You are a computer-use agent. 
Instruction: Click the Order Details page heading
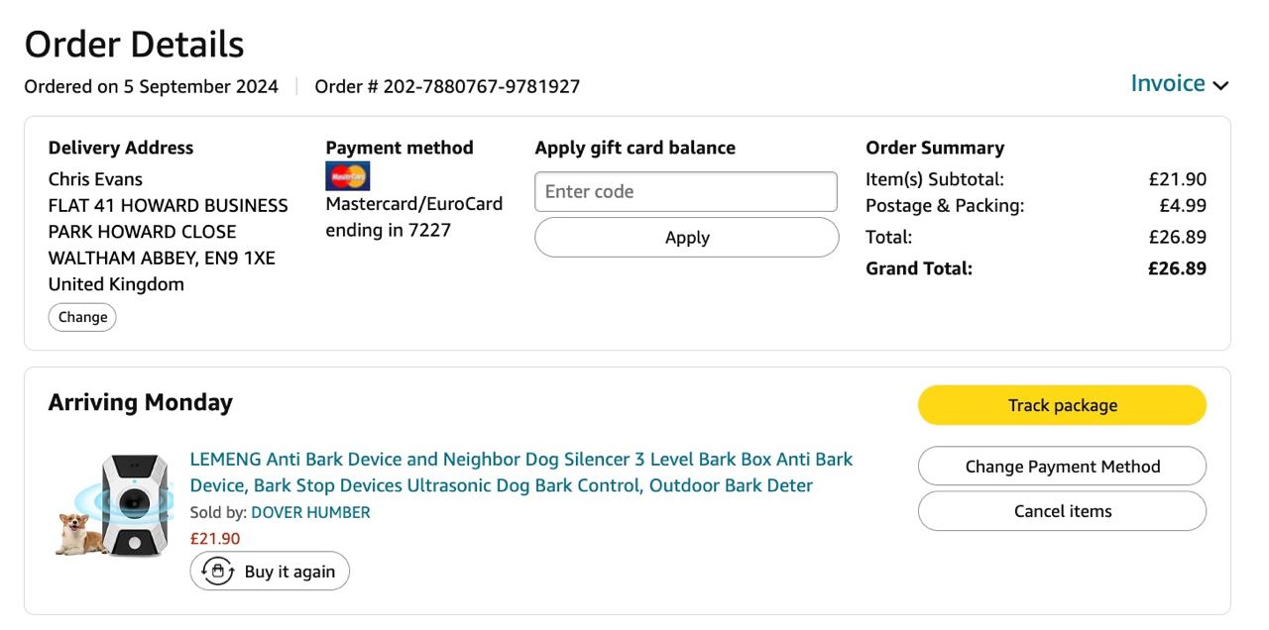(x=134, y=45)
